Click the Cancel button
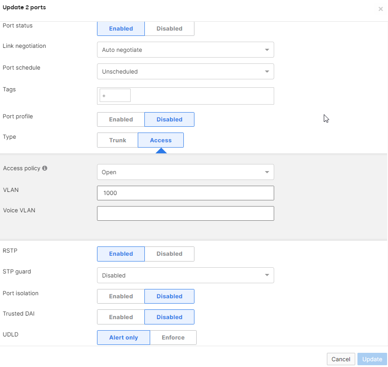The height and width of the screenshot is (367, 388). (x=341, y=359)
